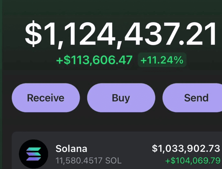Open the Solana asset row card

(117, 150)
